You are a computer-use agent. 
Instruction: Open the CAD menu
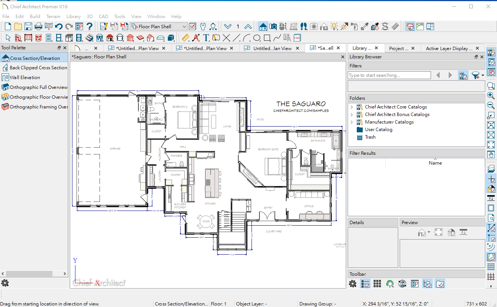click(103, 16)
